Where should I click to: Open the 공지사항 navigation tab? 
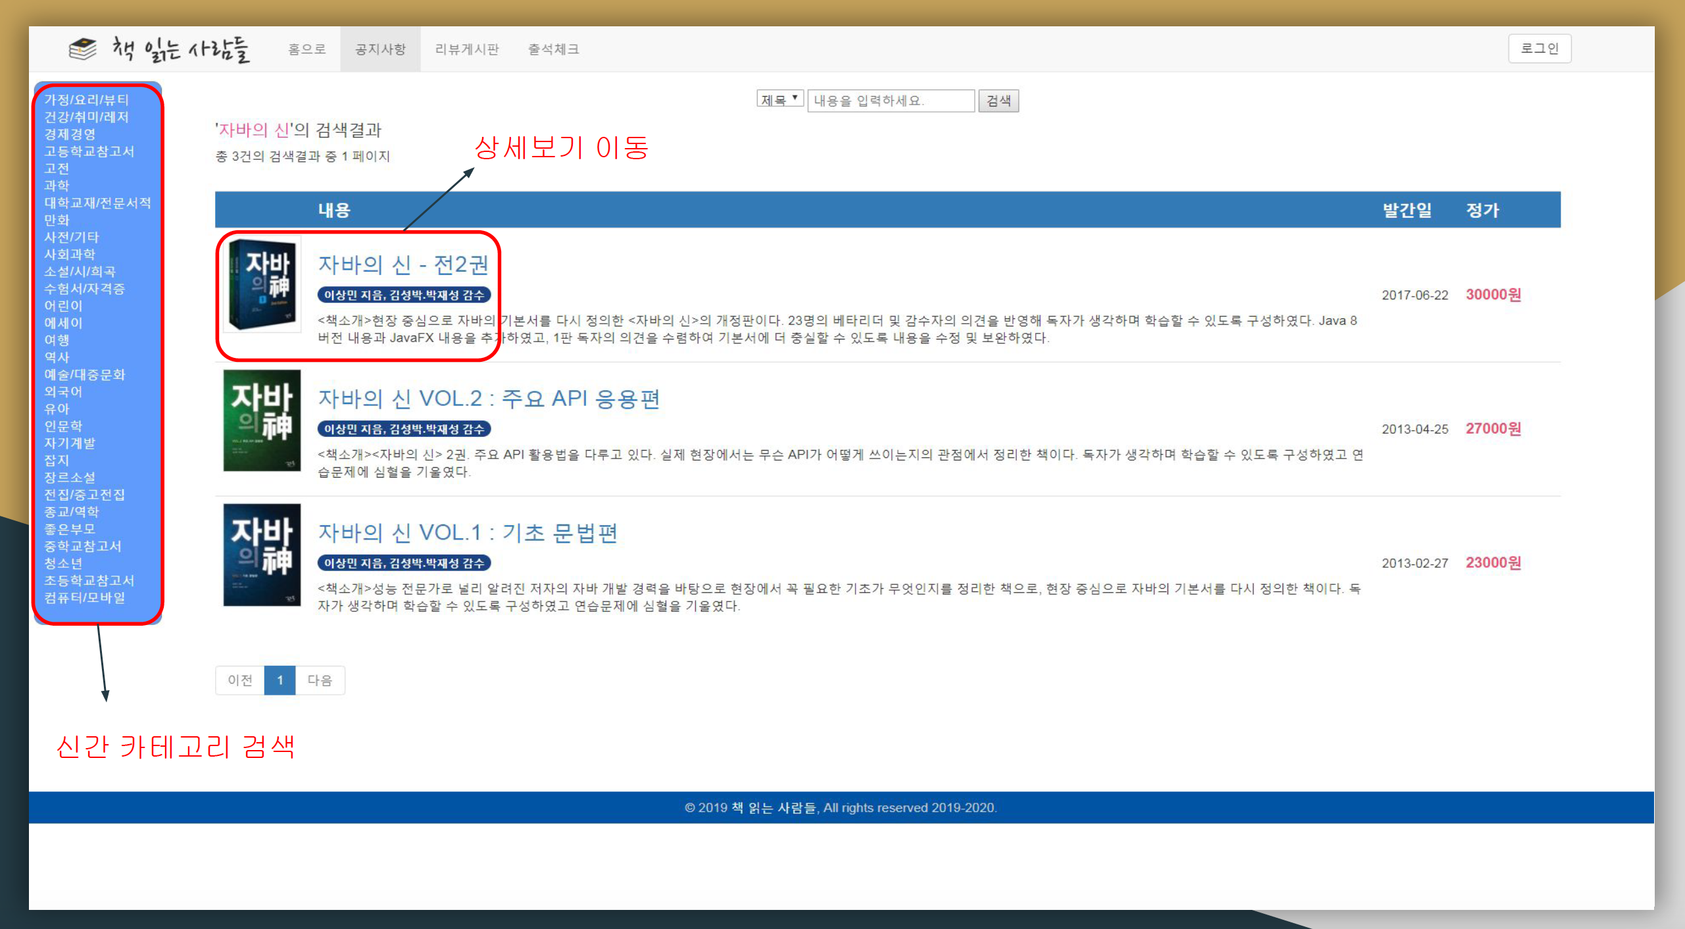coord(380,49)
